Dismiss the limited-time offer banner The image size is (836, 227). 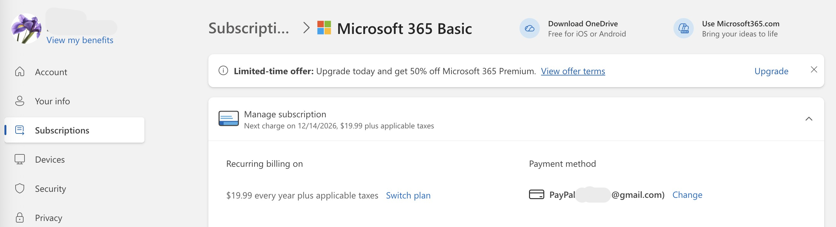click(x=814, y=69)
